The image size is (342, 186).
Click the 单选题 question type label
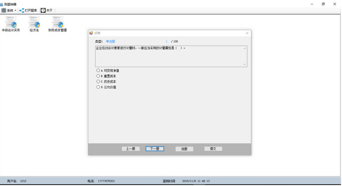111,42
